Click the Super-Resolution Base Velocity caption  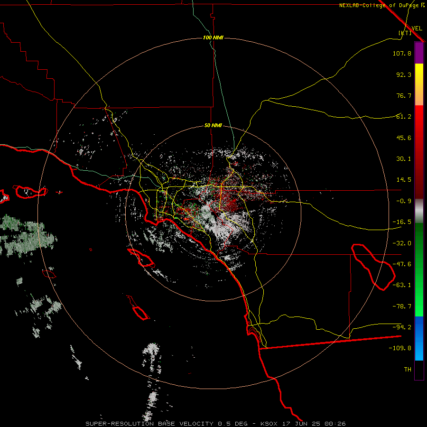coord(216,424)
